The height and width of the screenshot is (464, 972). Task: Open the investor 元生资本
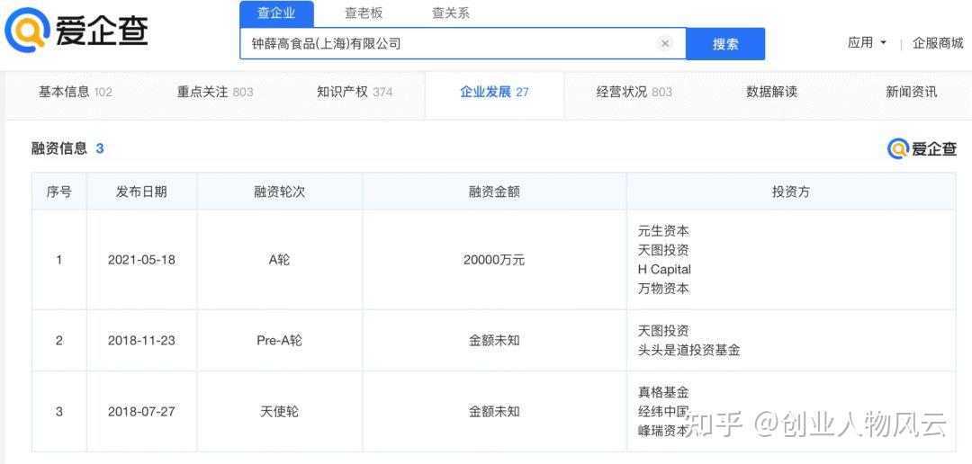[x=663, y=231]
